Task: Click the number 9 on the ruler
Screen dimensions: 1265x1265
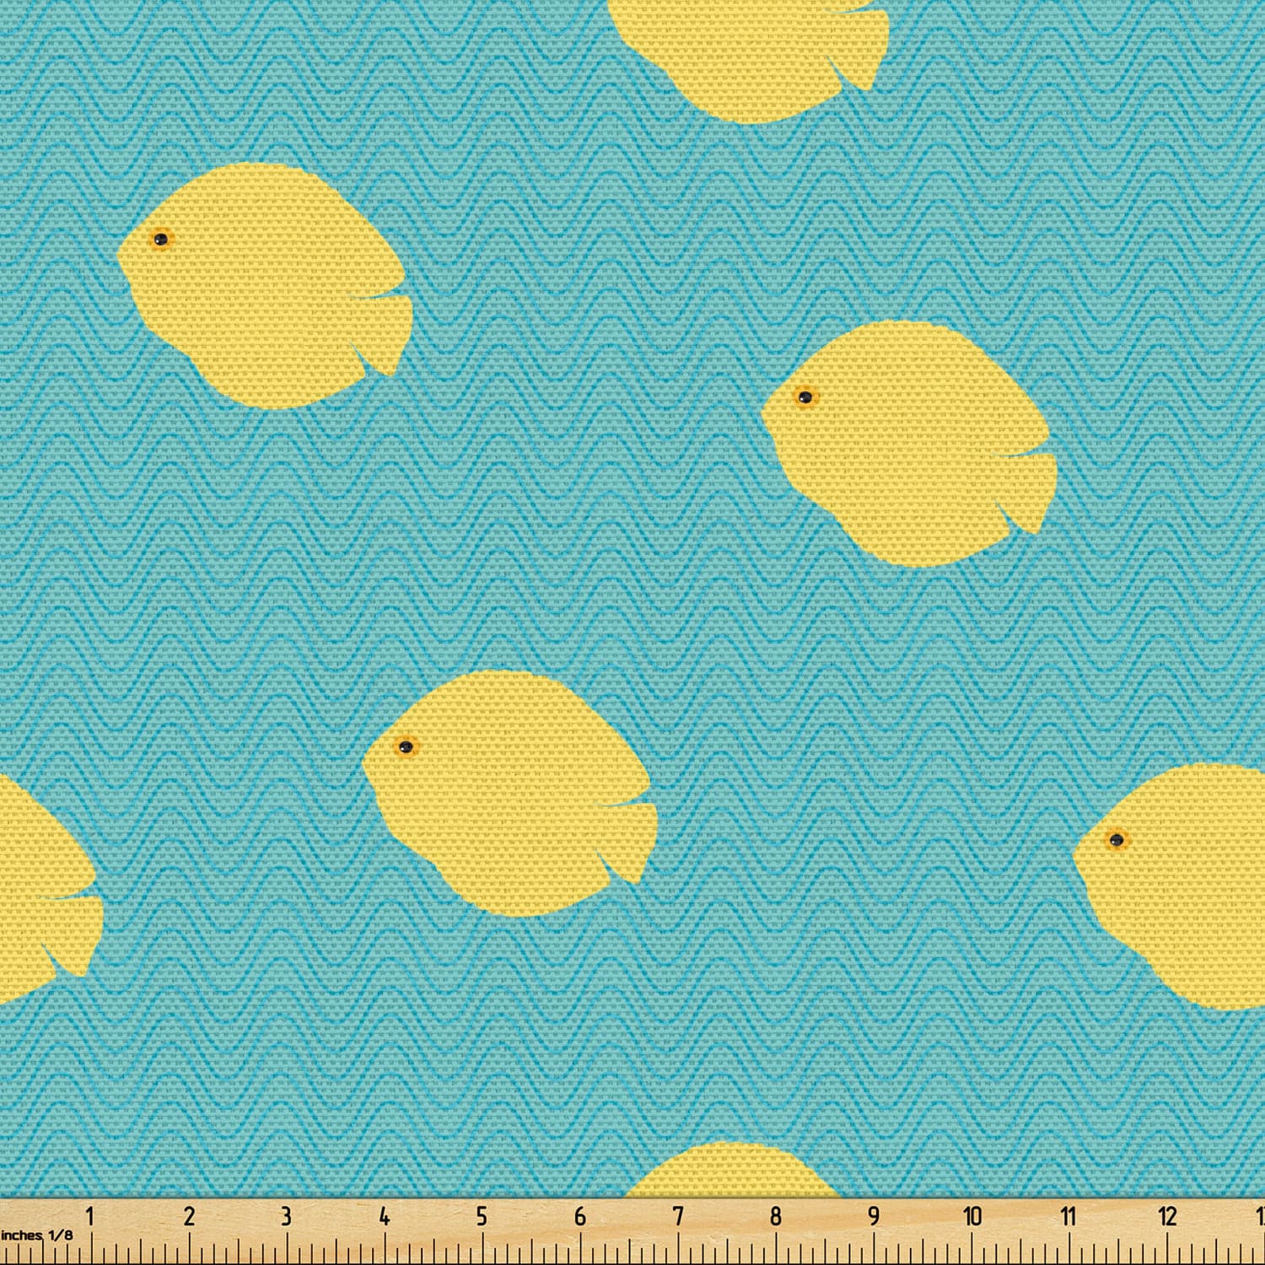Action: 874,1216
